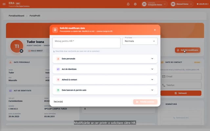Click the ÎNCHIDE button
The width and height of the screenshot is (210, 131).
[x=58, y=102]
